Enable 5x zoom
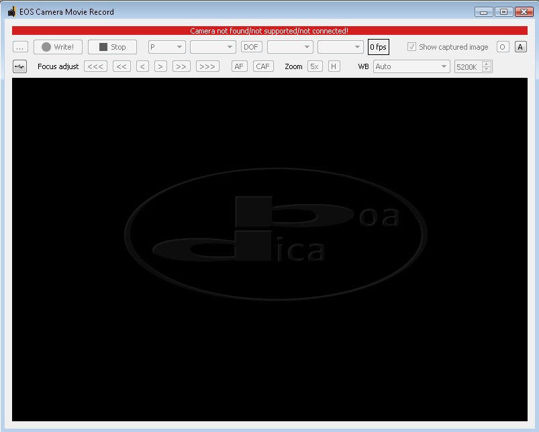The image size is (539, 432). [315, 66]
